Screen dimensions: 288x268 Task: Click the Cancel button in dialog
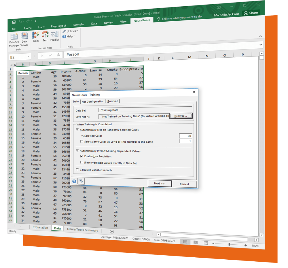pos(184,184)
